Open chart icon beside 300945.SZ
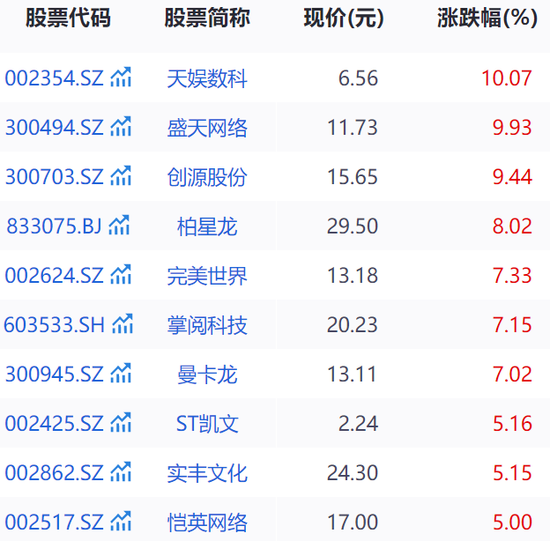The width and height of the screenshot is (550, 541). [121, 374]
